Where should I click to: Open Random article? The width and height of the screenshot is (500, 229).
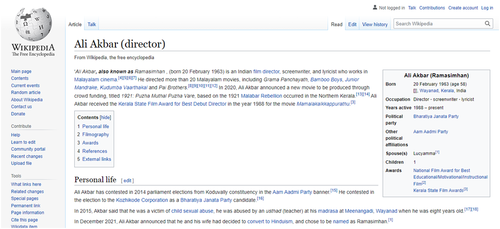click(26, 92)
